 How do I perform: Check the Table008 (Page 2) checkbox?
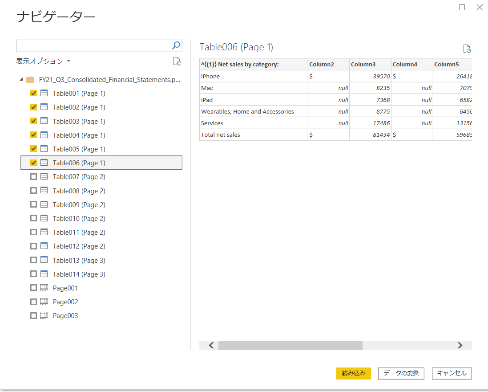[x=34, y=190]
